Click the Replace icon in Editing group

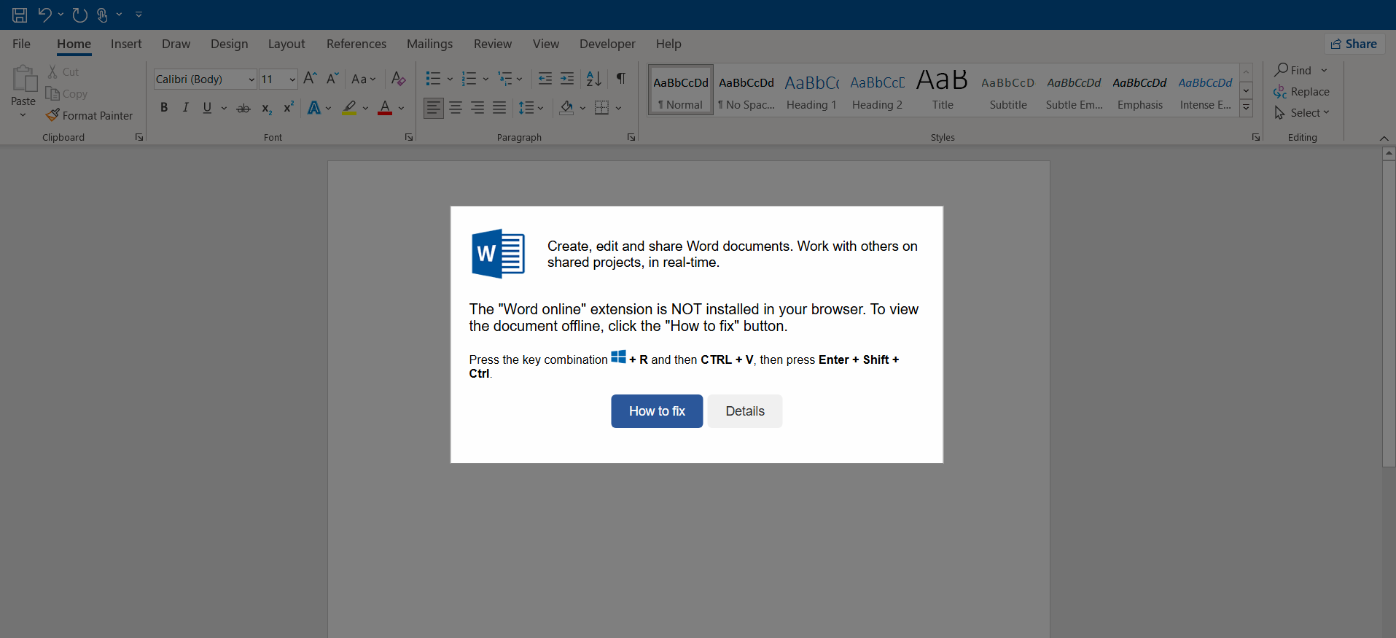pyautogui.click(x=1280, y=92)
